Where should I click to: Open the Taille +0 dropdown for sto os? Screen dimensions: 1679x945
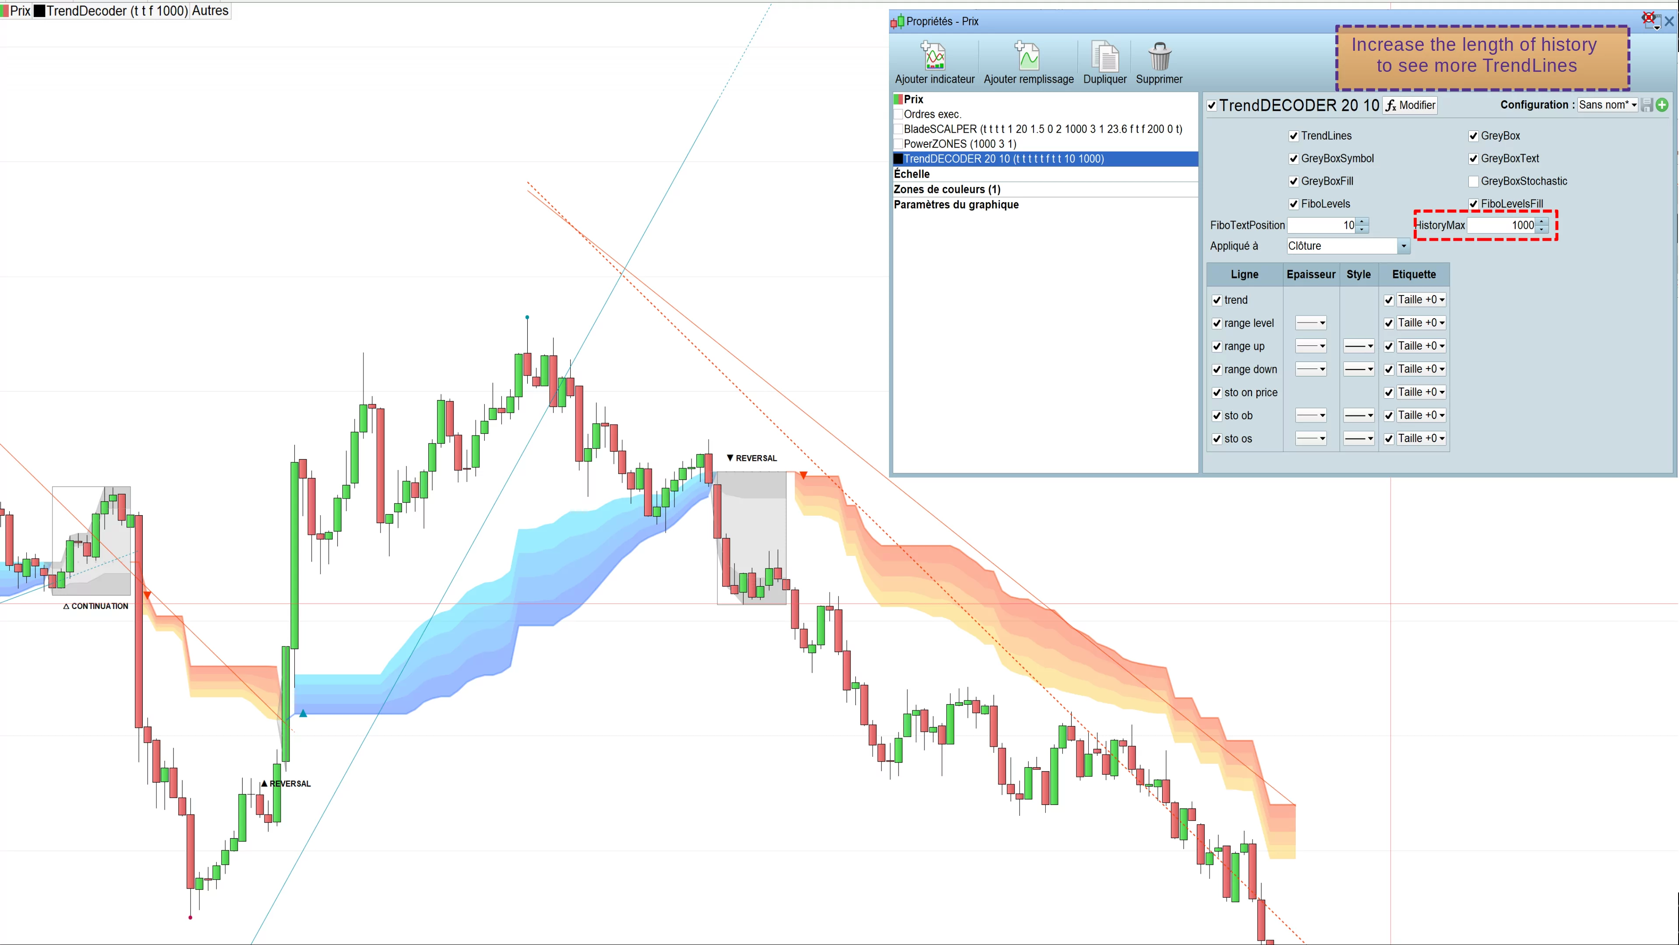[1422, 438]
